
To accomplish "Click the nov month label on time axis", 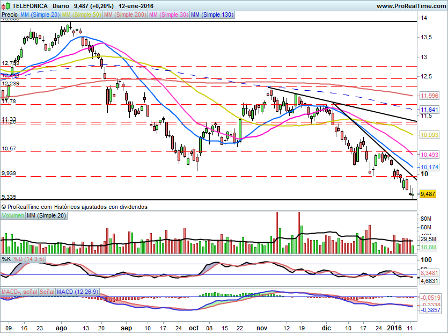I will [x=262, y=328].
